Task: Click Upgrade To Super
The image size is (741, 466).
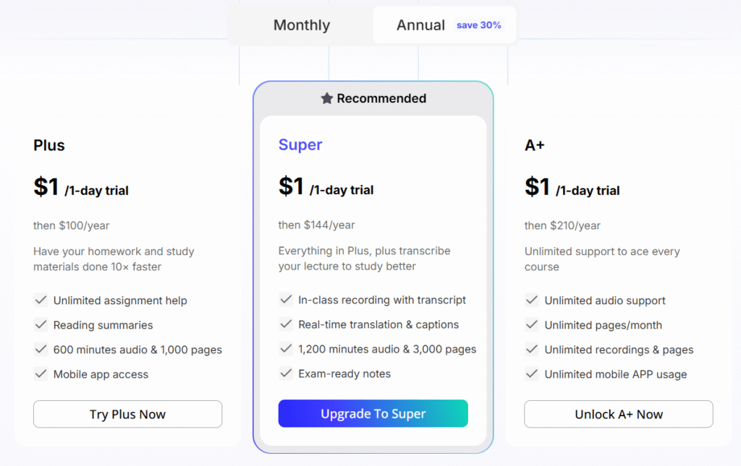Action: [373, 413]
